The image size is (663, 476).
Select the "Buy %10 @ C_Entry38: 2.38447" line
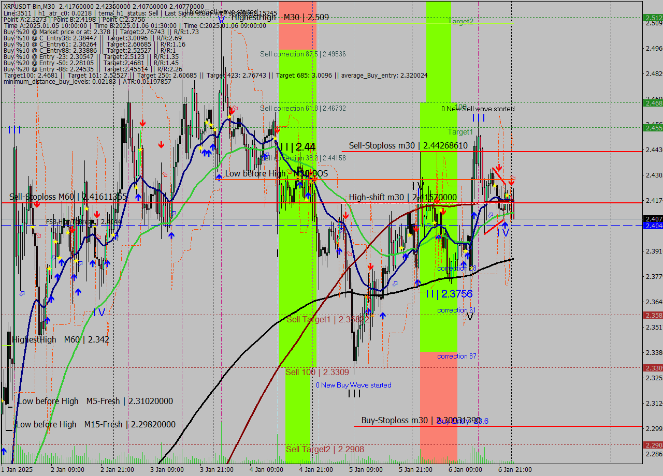click(x=92, y=38)
